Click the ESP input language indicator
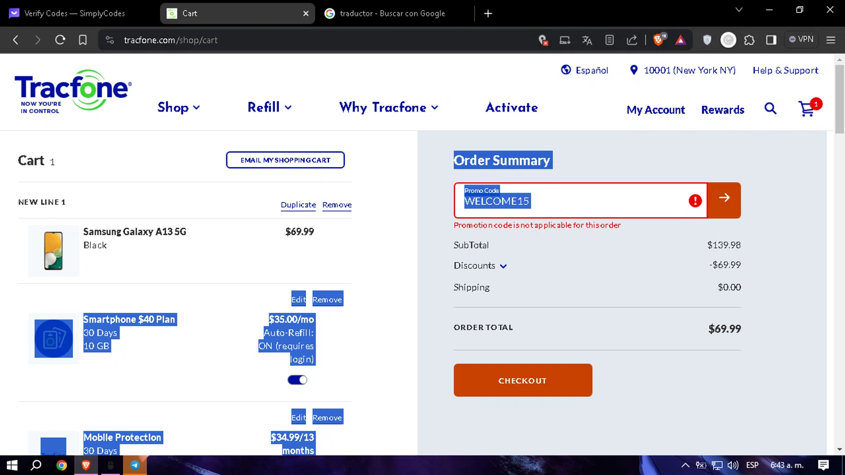Screen dimensions: 845x475 752,465
